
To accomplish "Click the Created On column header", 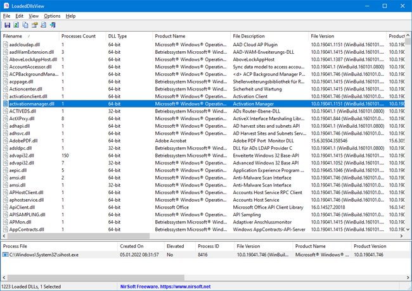I will [132, 245].
